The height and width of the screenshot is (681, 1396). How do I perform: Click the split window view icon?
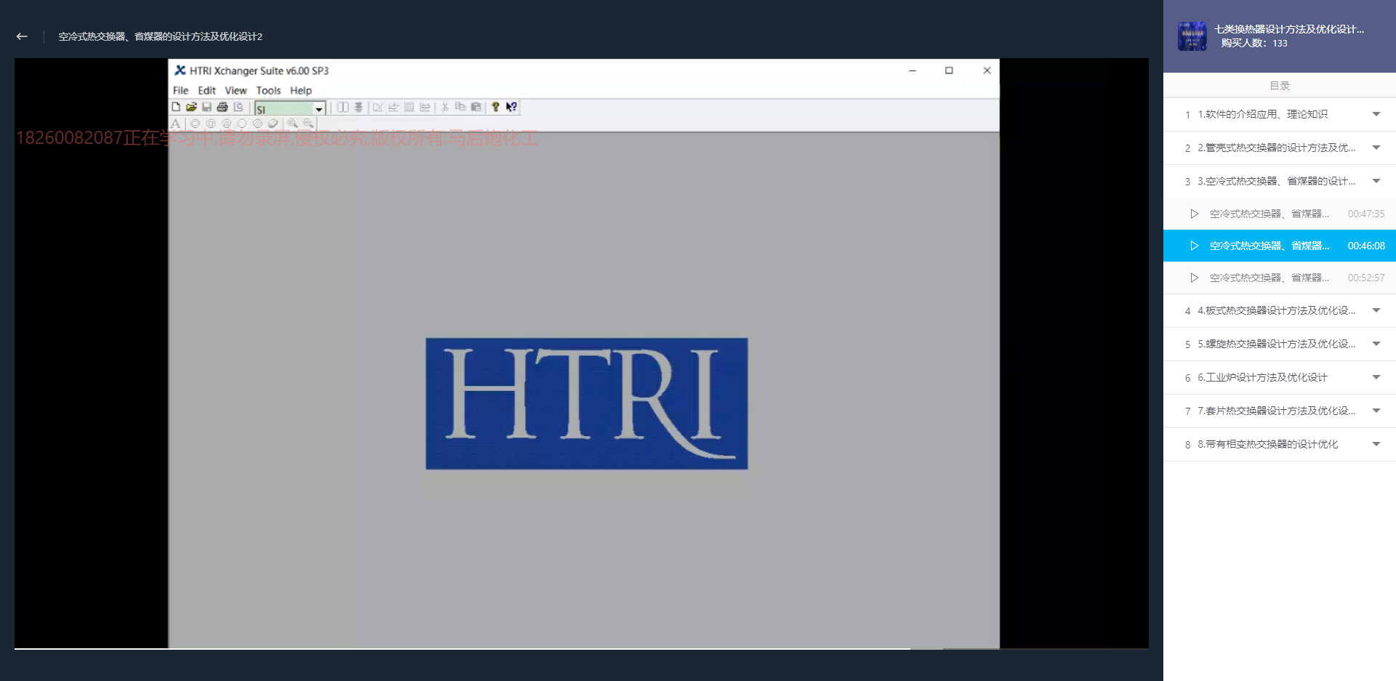343,107
